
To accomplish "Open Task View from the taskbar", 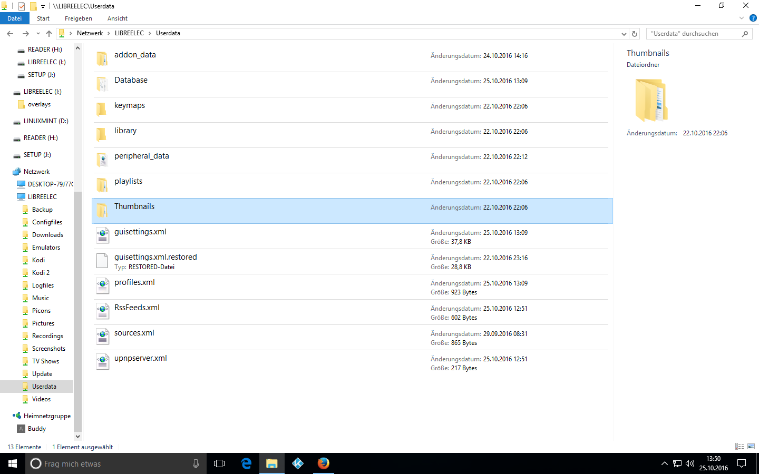I will 219,463.
